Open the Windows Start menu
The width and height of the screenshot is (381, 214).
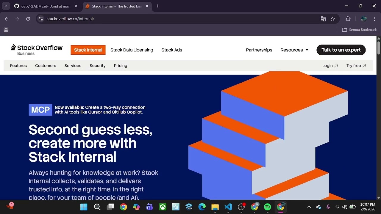[84, 207]
